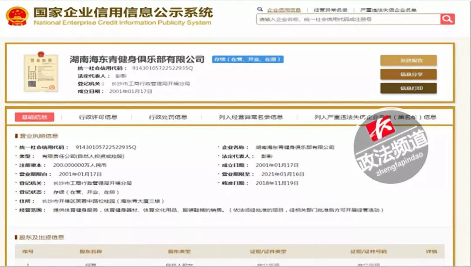Click the small magnifier icon beside 企业信用信息

click(260, 10)
